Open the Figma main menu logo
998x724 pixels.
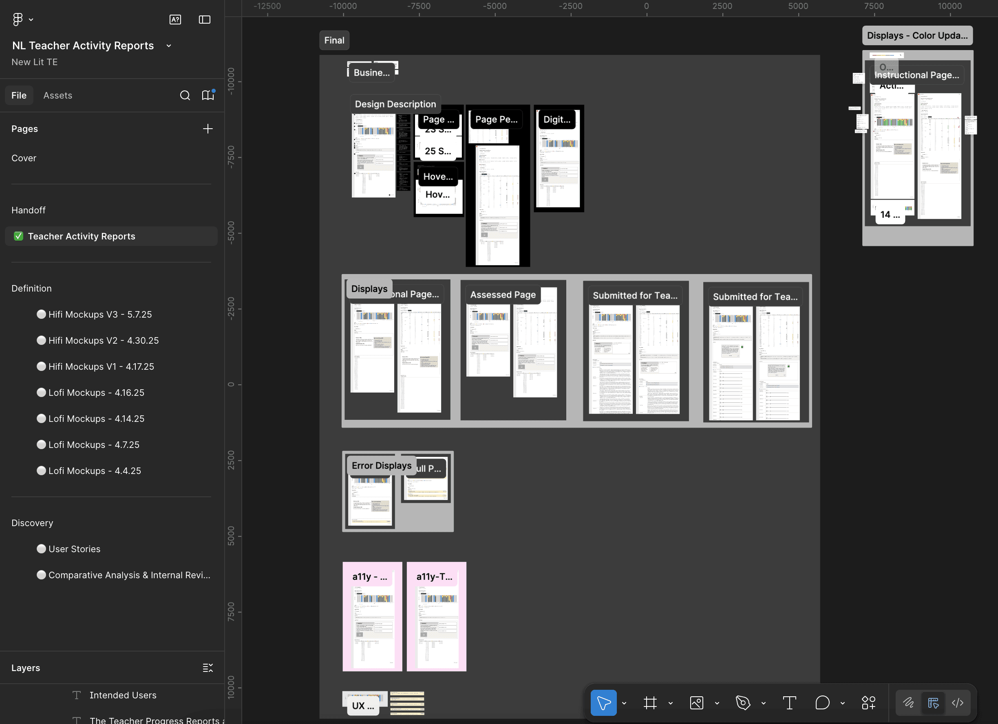click(x=18, y=19)
